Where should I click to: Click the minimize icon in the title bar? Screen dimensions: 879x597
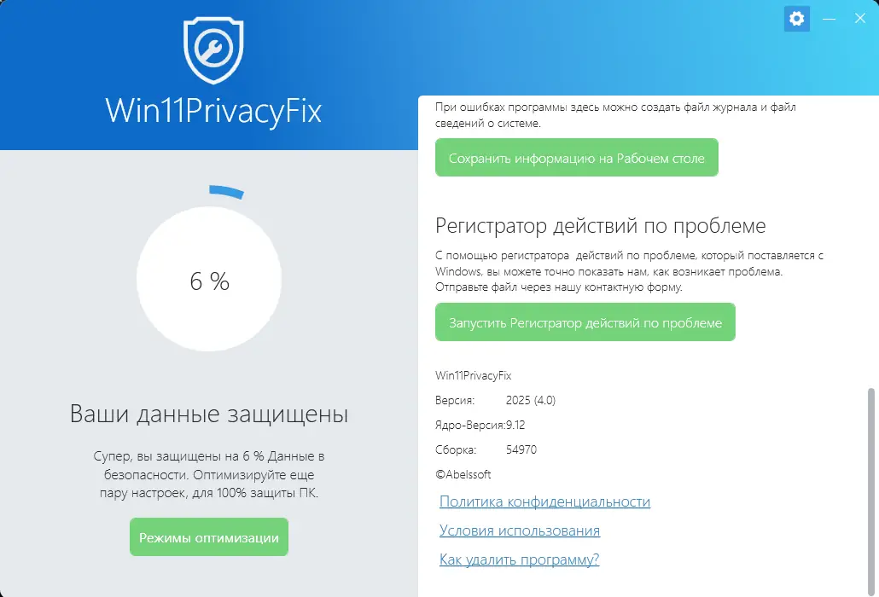[829, 18]
